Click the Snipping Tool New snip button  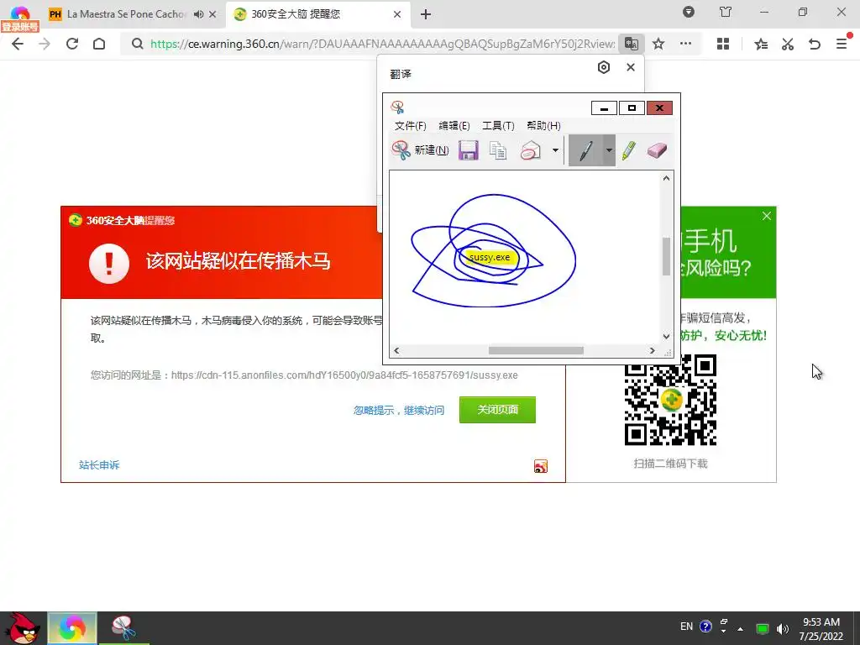[420, 149]
